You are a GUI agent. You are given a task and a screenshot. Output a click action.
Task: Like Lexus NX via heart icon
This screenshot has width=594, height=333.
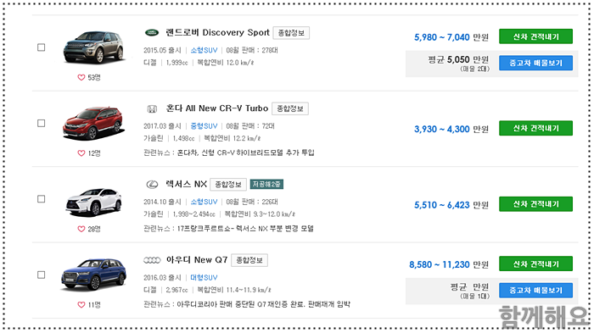pos(81,229)
